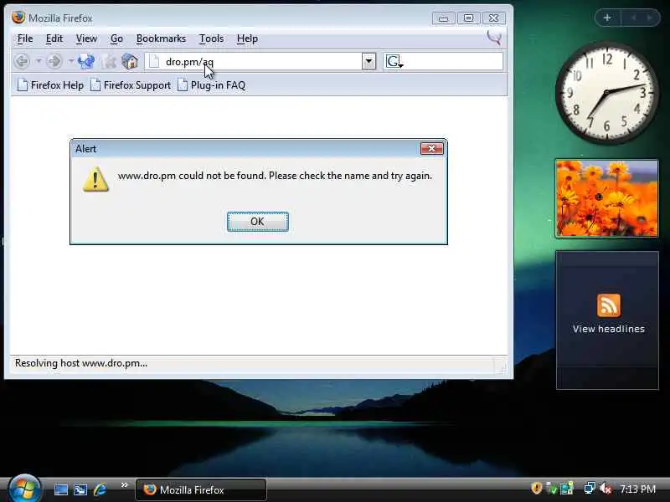Viewport: 670px width, 502px height.
Task: Open the Back history dropdown arrow
Action: click(38, 61)
